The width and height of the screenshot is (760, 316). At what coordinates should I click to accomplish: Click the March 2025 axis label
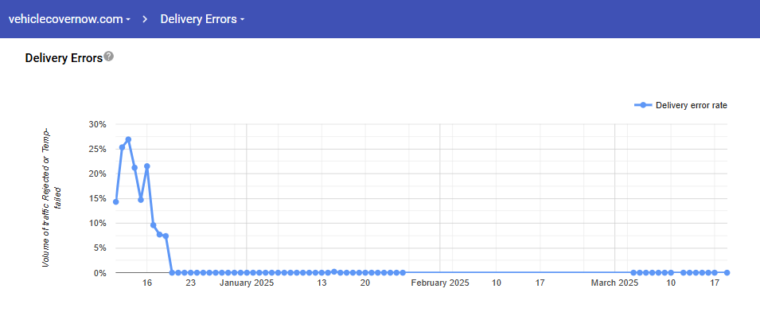pyautogui.click(x=615, y=283)
